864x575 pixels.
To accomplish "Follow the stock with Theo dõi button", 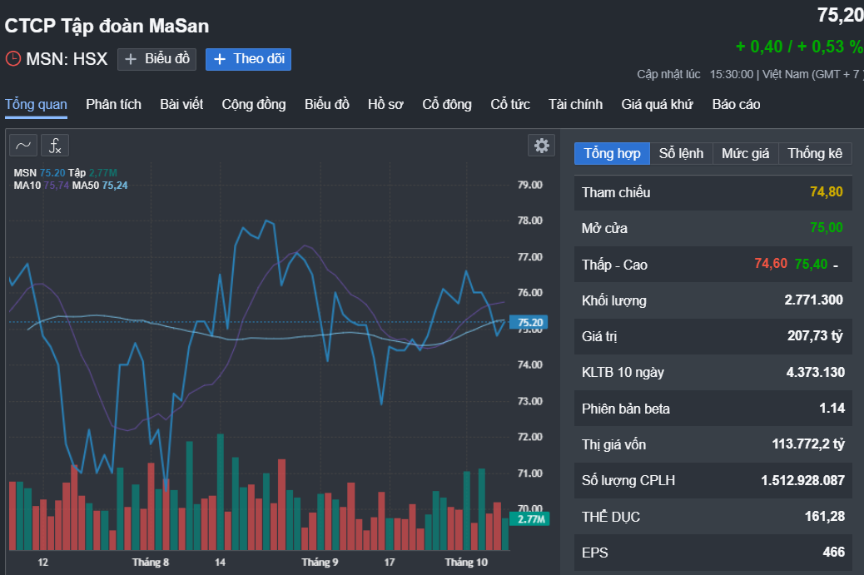I will [248, 59].
